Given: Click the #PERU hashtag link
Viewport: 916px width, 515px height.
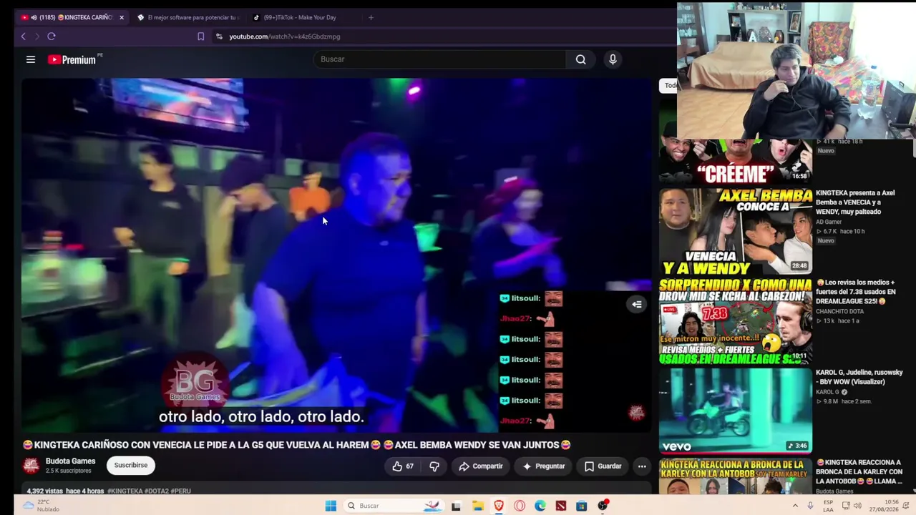Looking at the screenshot, I should tap(181, 491).
